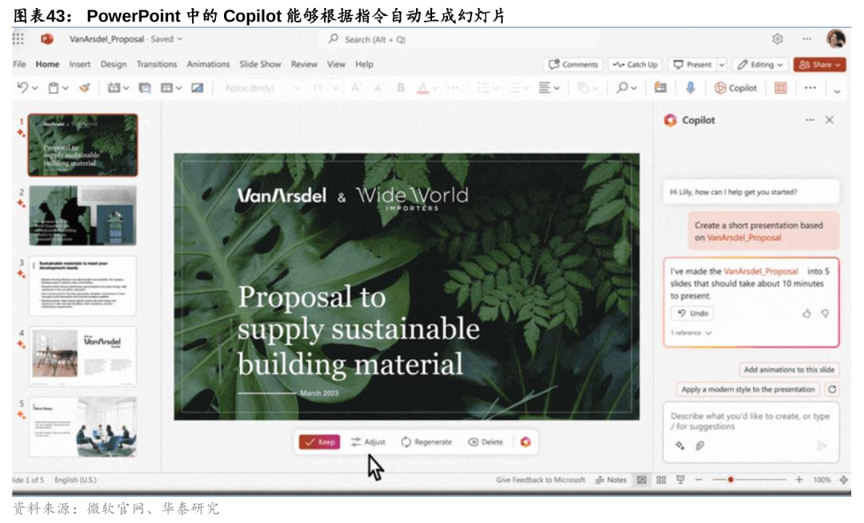Close the Copilot panel
The width and height of the screenshot is (864, 523).
pyautogui.click(x=830, y=119)
